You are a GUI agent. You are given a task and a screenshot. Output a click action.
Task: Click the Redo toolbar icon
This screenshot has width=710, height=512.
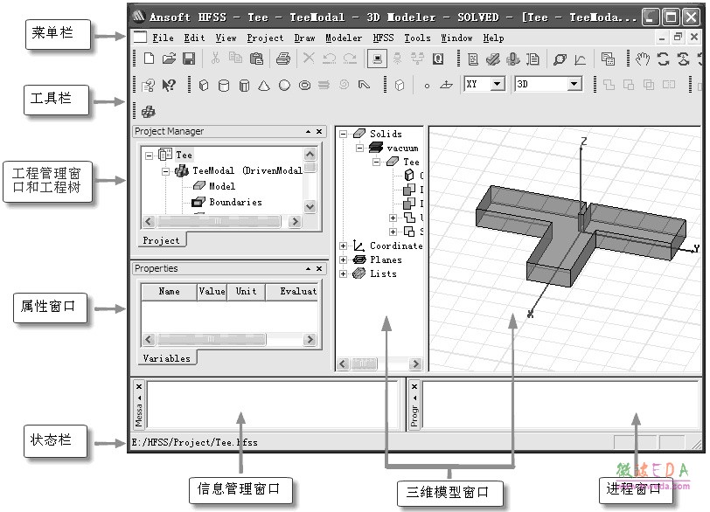coord(350,59)
